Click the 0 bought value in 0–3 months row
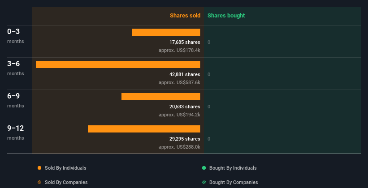Screen dimensions: 368x188 coord(209,42)
